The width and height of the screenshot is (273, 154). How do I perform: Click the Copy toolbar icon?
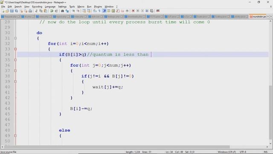pos(41,11)
